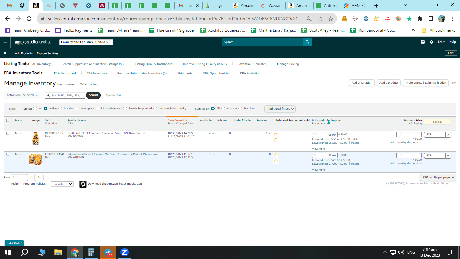The image size is (460, 259).
Task: Open the Windows Start menu
Action: point(8,252)
